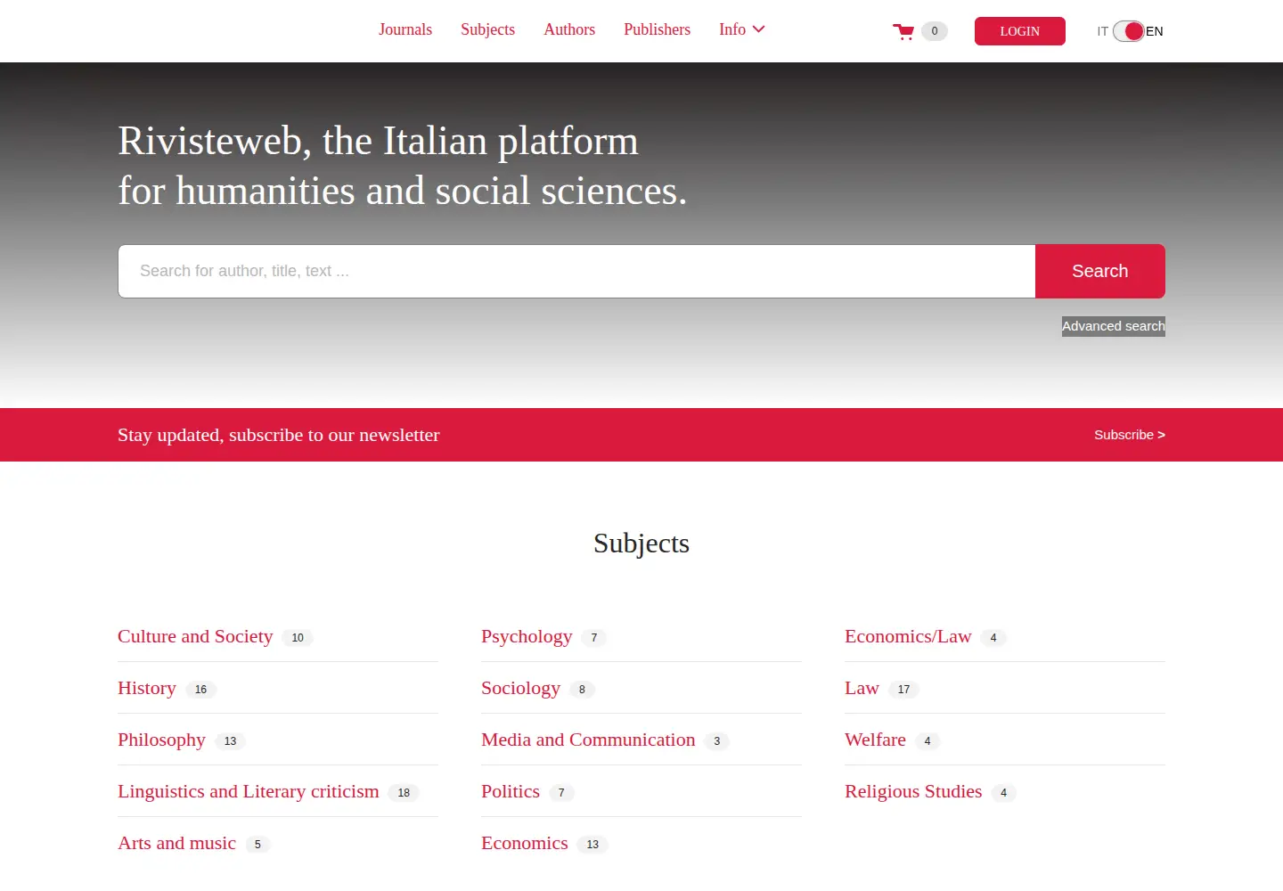
Task: Open the Politics subject
Action: coord(511,791)
